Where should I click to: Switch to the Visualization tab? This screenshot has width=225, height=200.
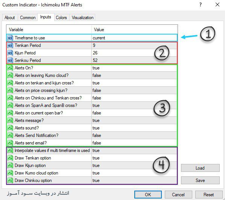(82, 18)
